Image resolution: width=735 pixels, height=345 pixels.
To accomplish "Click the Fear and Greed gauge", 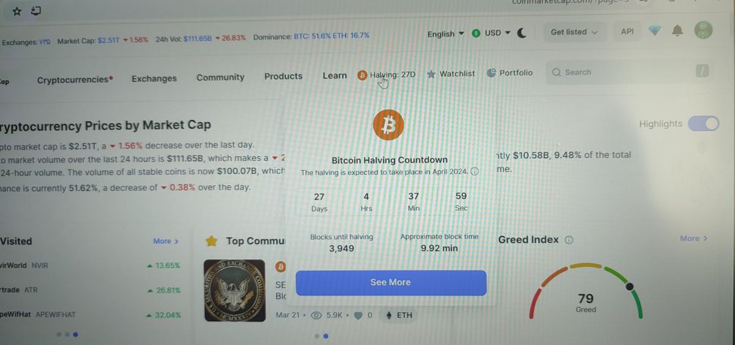I will coord(586,292).
